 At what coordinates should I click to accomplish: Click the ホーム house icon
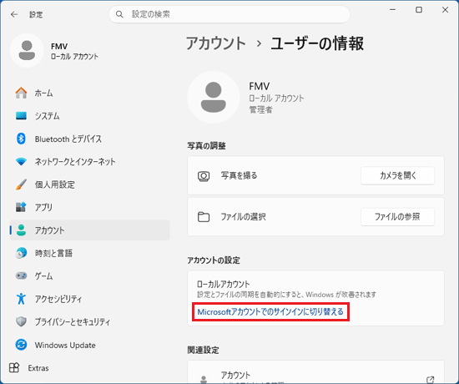(21, 93)
